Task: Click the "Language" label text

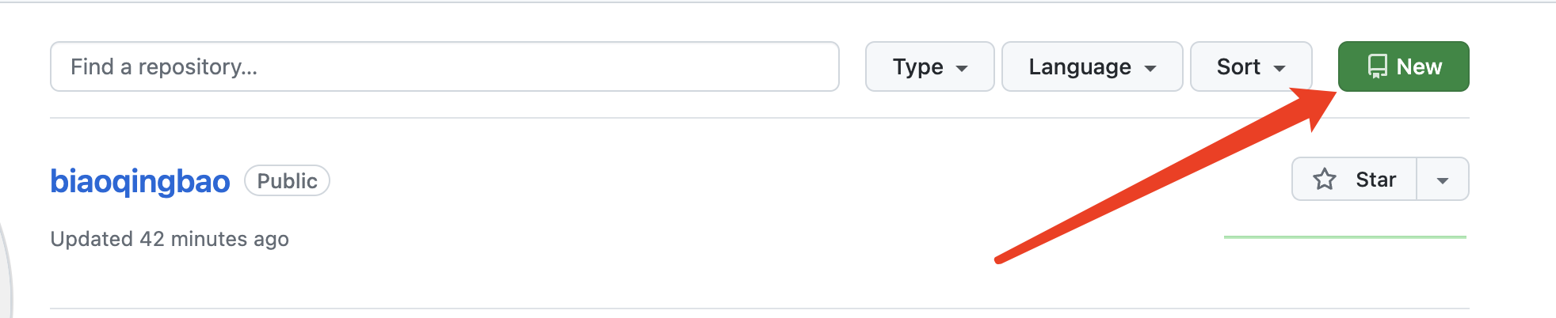Action: tap(1079, 67)
